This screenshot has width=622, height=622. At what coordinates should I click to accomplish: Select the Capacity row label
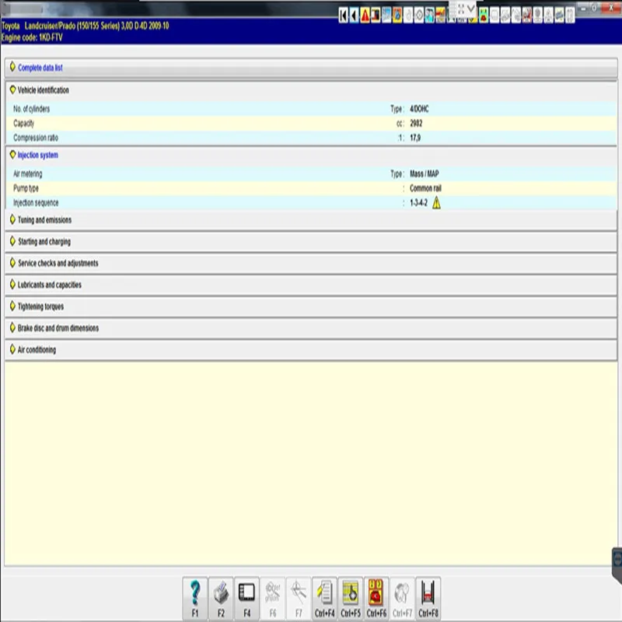point(24,124)
